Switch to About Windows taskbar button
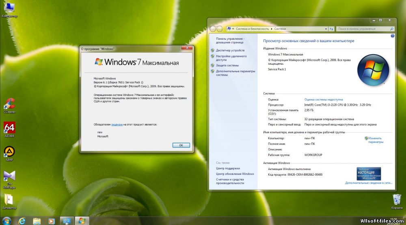406x225 pixels. click(82, 221)
